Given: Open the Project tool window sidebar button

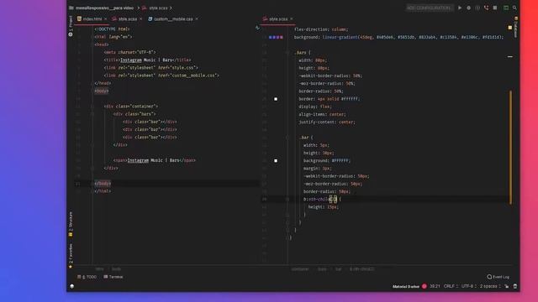Looking at the screenshot, I should pos(71,26).
